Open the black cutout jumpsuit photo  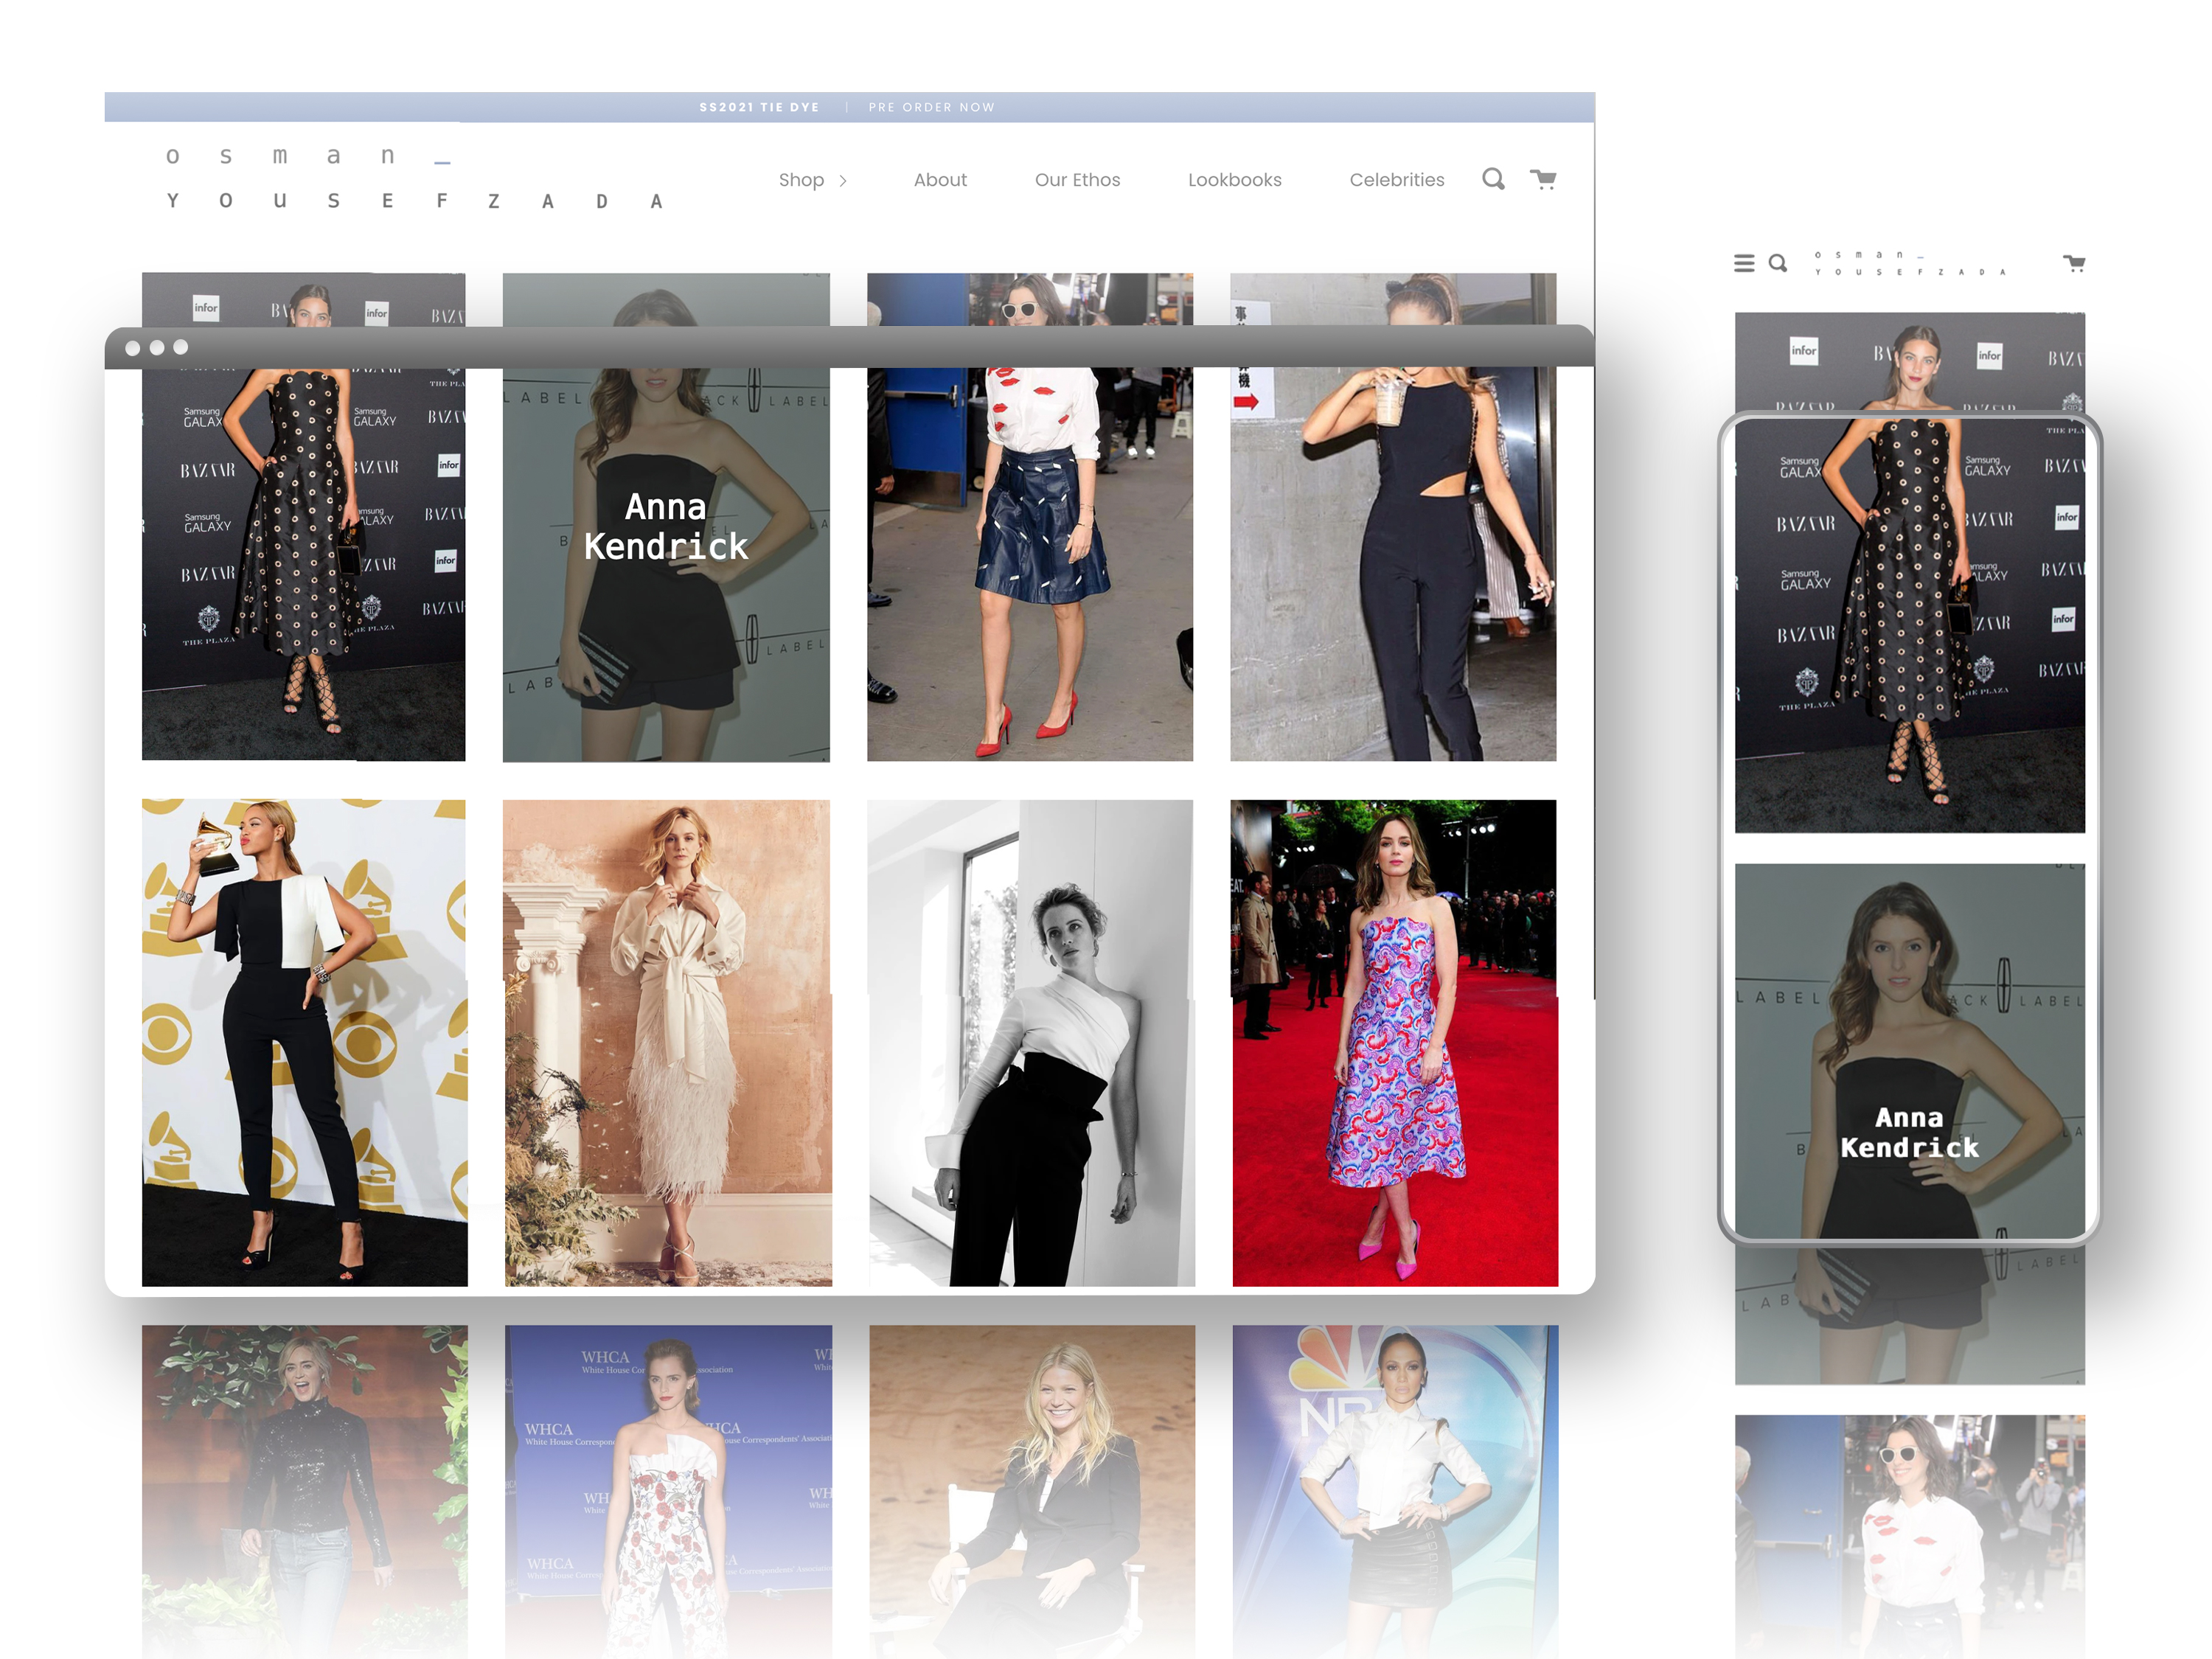point(1393,560)
